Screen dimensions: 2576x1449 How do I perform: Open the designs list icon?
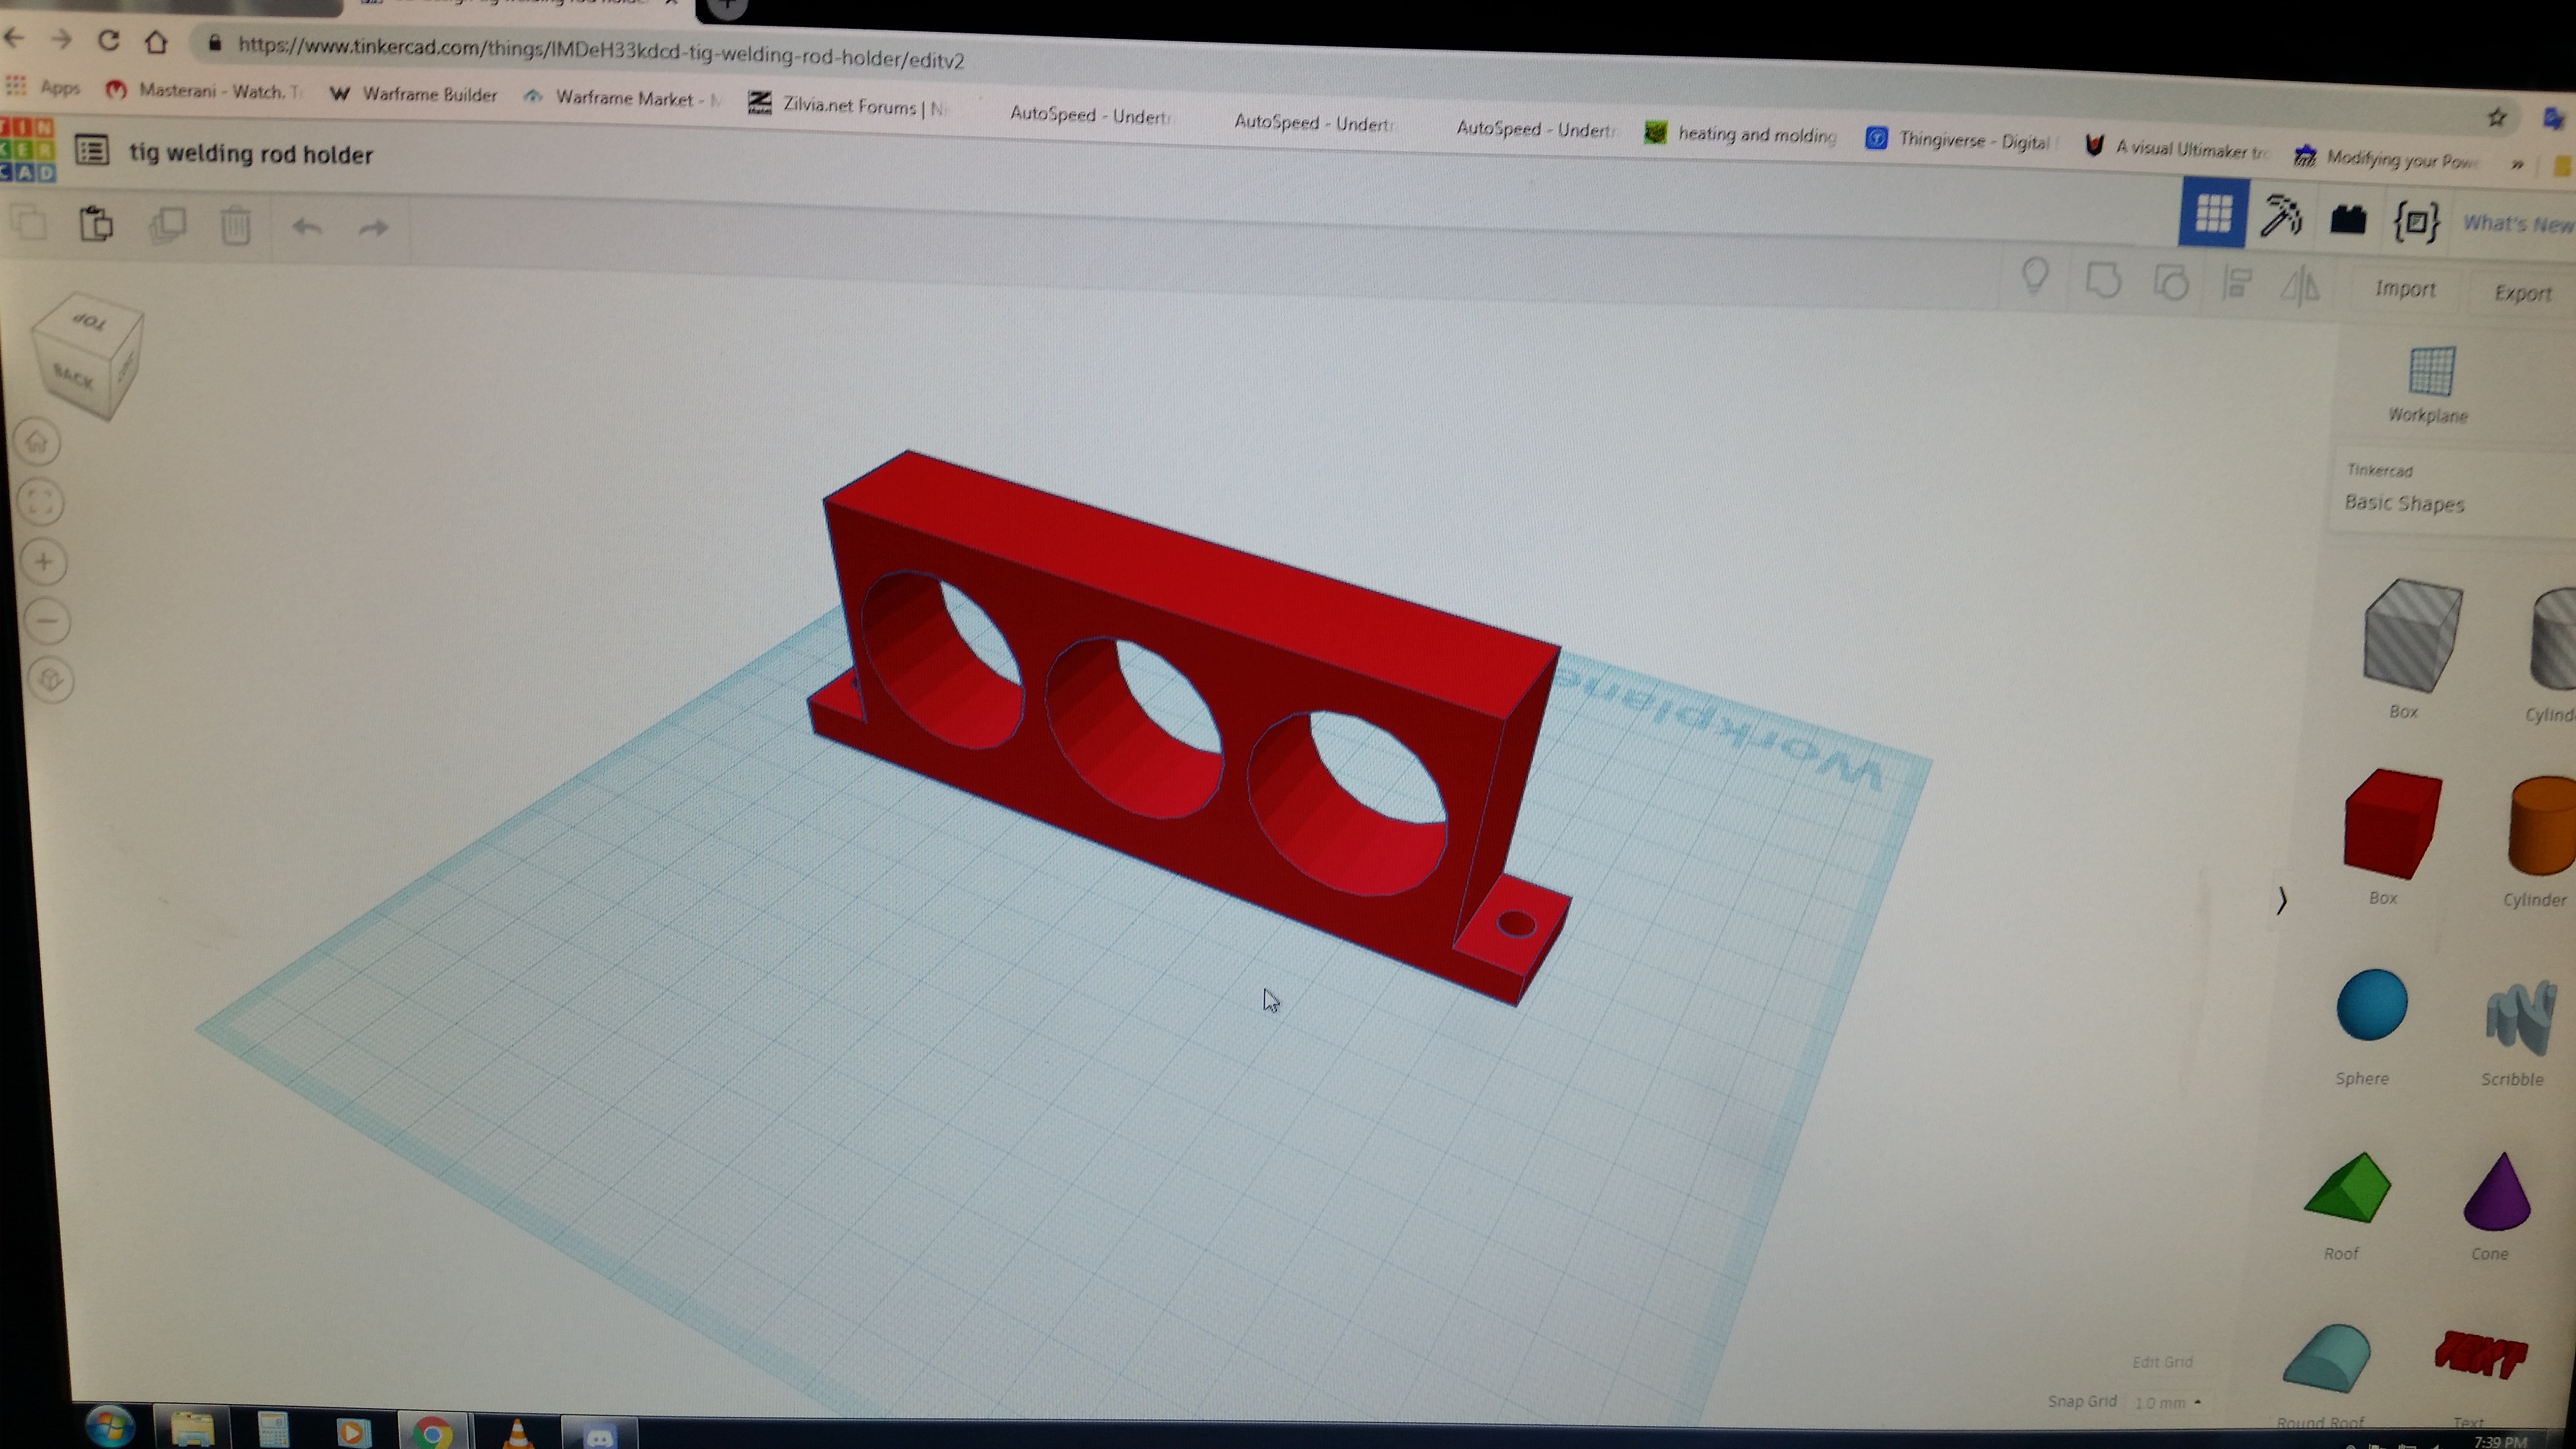point(92,151)
